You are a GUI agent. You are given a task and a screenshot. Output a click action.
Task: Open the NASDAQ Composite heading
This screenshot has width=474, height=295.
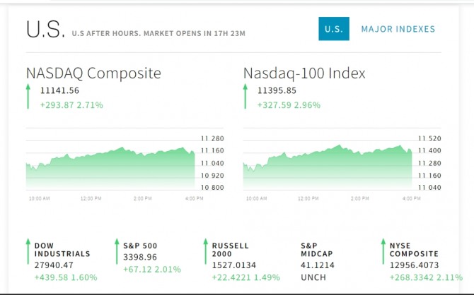[93, 73]
